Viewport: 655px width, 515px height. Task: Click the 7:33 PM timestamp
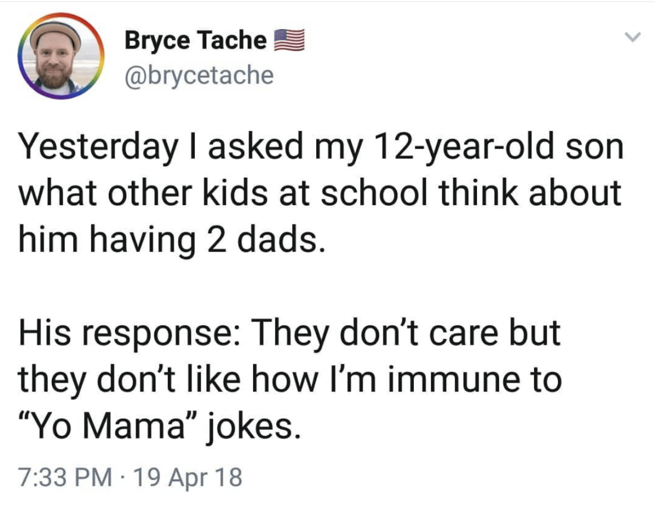pos(64,478)
